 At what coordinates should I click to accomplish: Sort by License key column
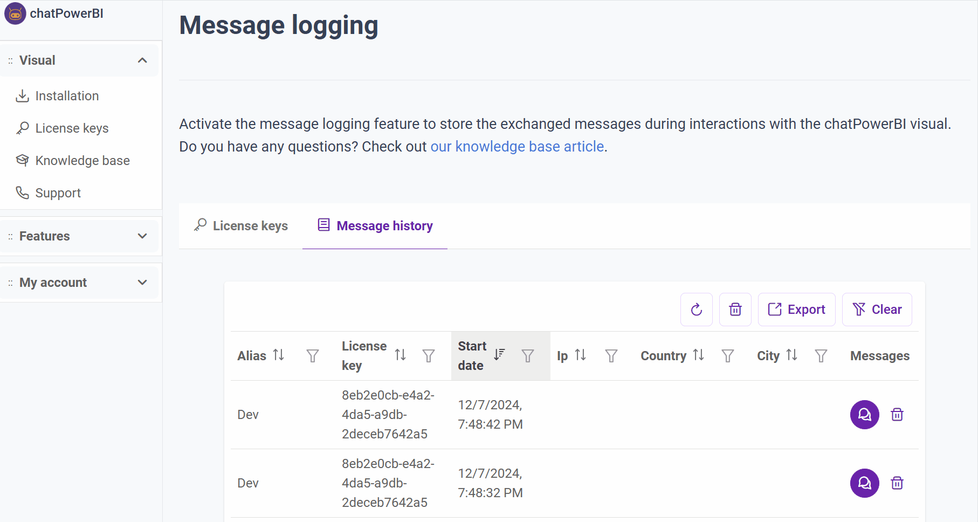400,355
